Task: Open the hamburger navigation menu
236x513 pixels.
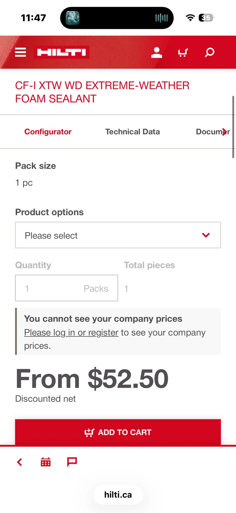Action: [20, 53]
